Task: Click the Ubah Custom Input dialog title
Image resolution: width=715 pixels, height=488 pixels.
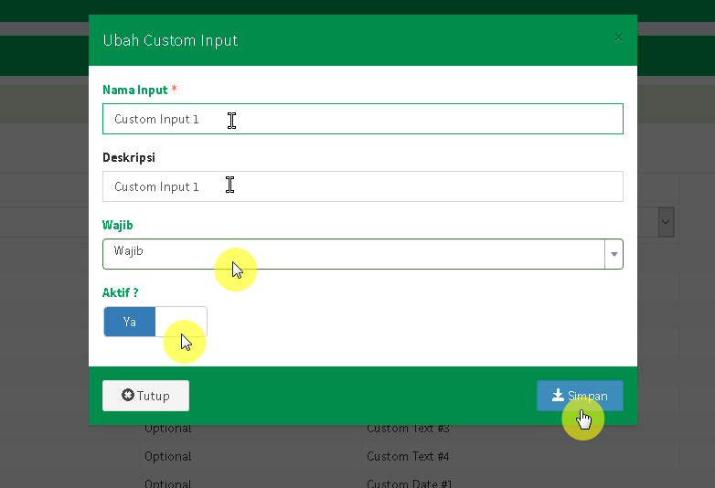Action: (x=170, y=40)
